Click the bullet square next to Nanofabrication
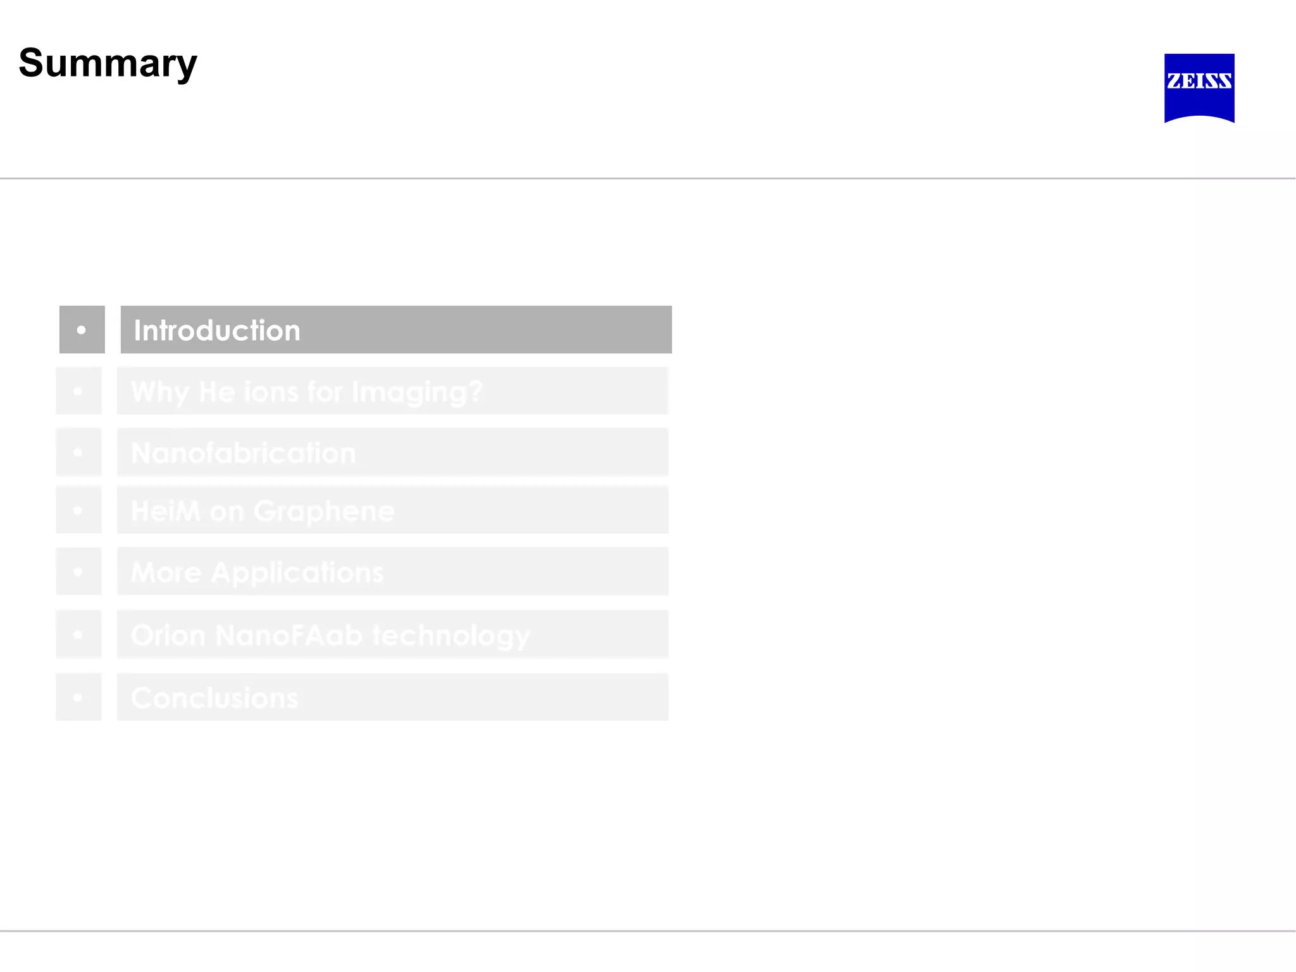1296x972 pixels. point(78,452)
